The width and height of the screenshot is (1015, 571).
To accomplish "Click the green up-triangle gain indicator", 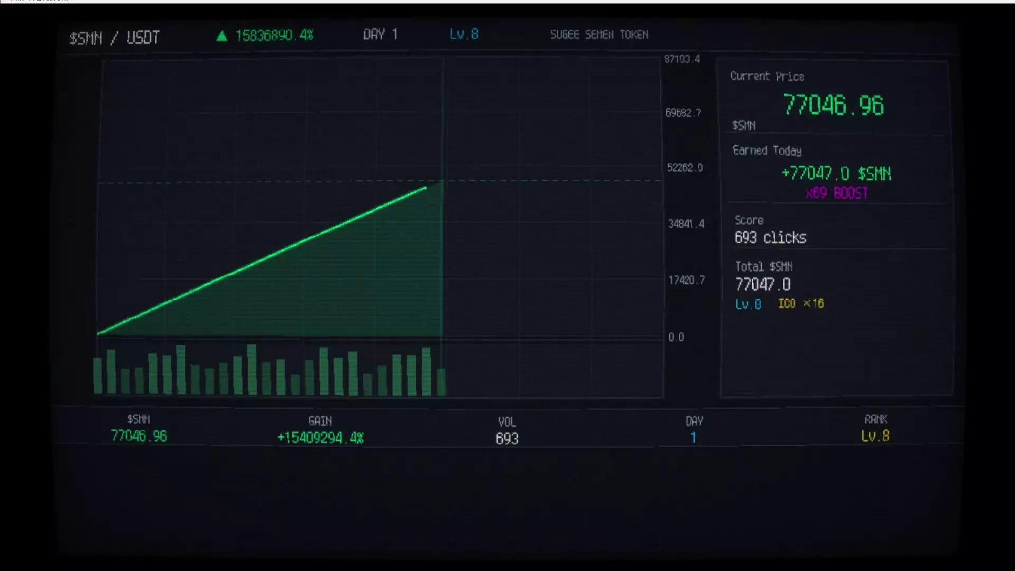I will click(x=222, y=36).
